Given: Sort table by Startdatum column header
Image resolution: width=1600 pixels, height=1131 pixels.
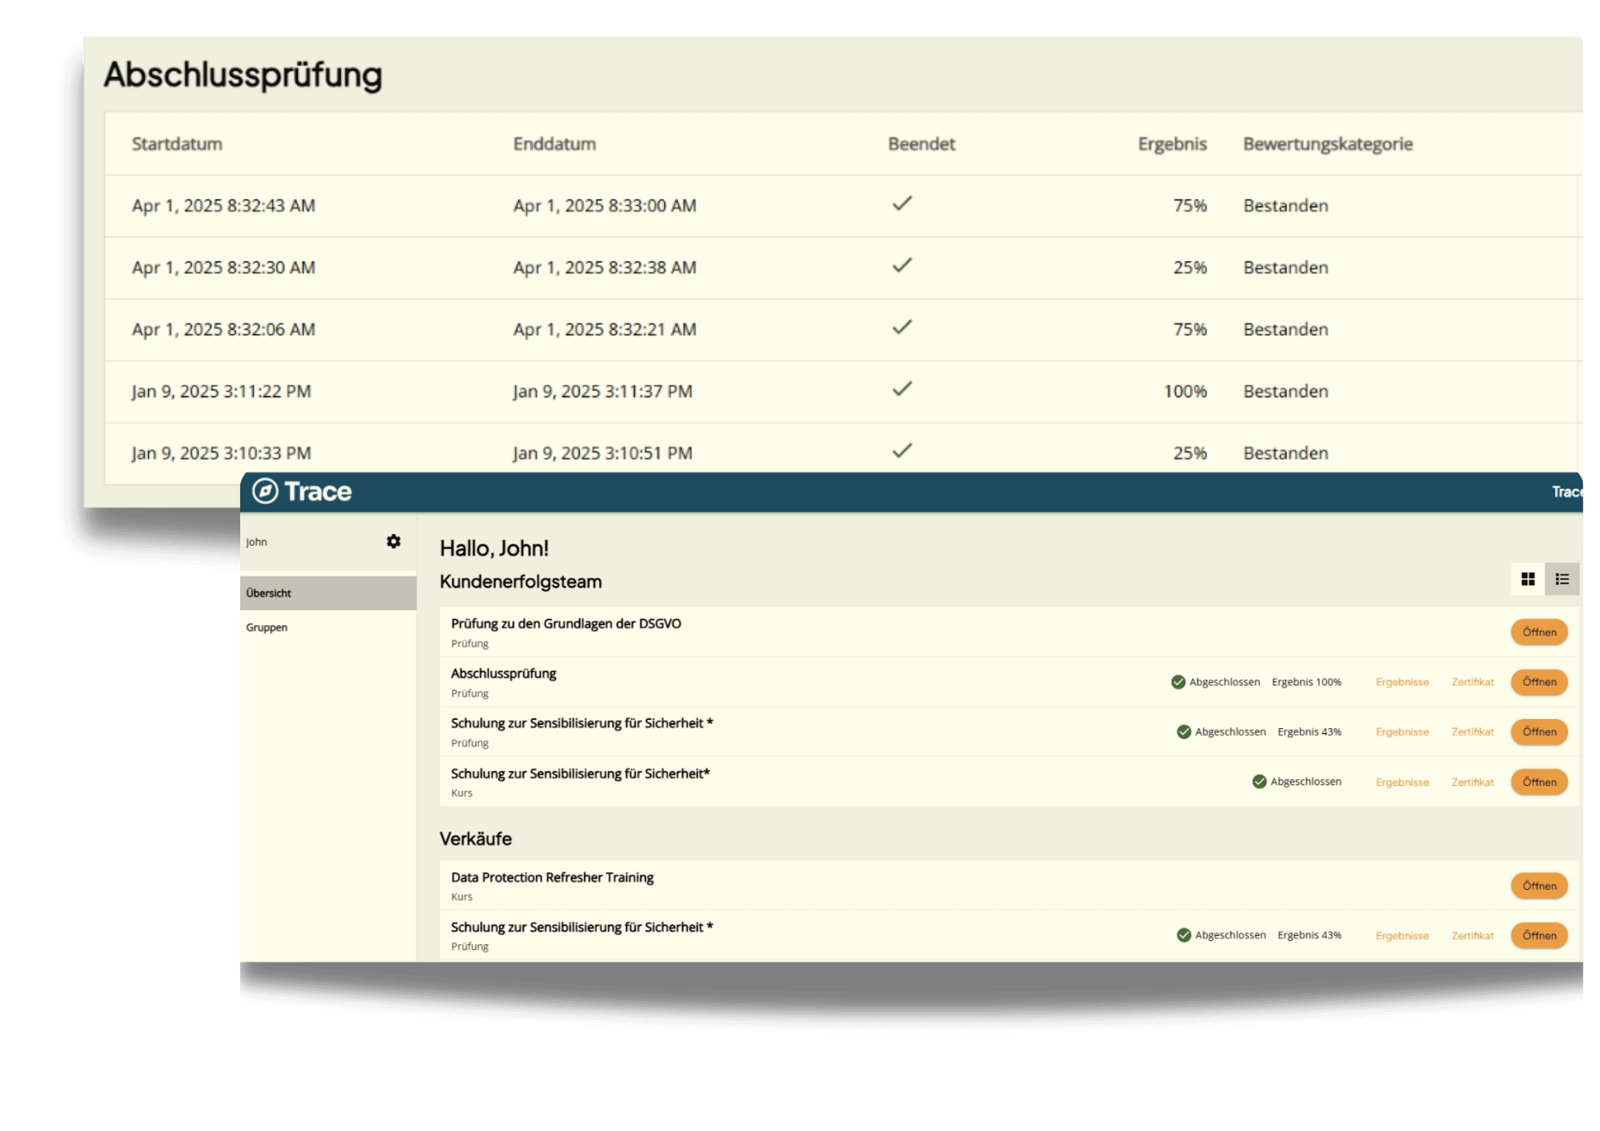Looking at the screenshot, I should [177, 144].
